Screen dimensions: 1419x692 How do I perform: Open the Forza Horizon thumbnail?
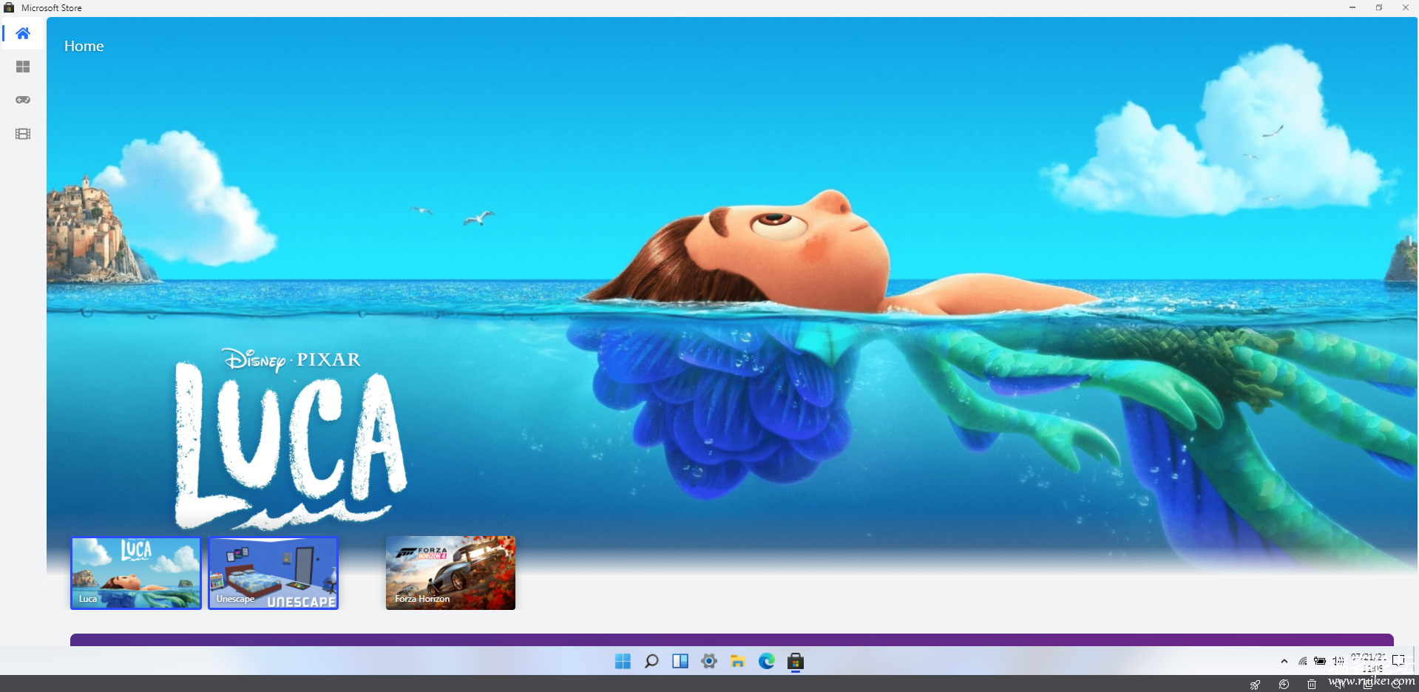pos(450,573)
